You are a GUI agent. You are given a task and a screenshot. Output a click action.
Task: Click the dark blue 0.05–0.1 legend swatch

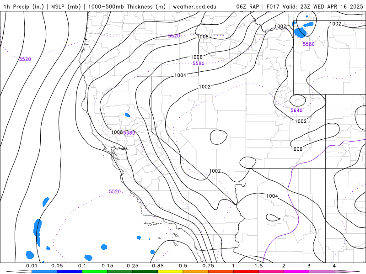70,272
